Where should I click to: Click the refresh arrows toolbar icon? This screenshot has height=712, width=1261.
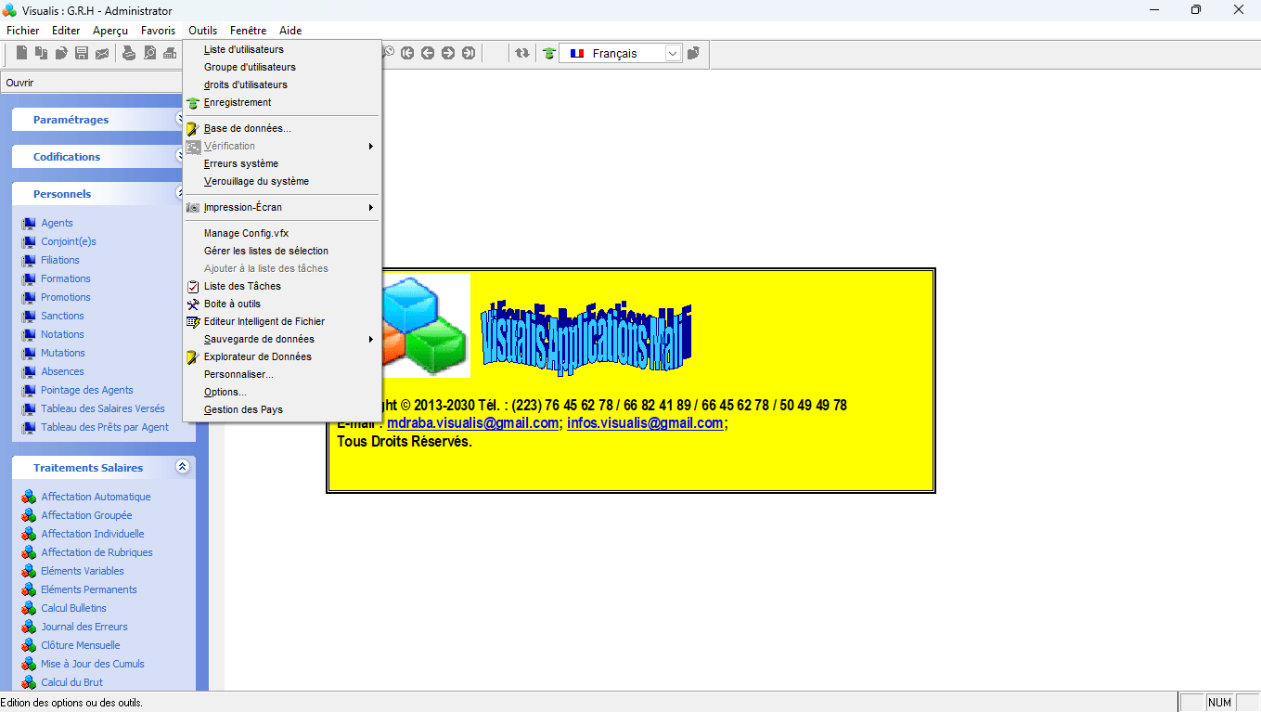522,53
